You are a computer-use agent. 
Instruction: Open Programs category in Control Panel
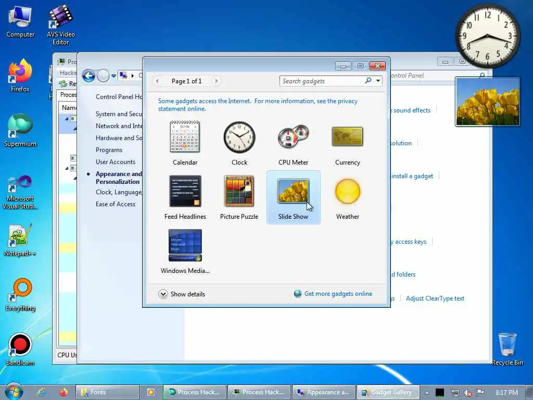pyautogui.click(x=109, y=150)
